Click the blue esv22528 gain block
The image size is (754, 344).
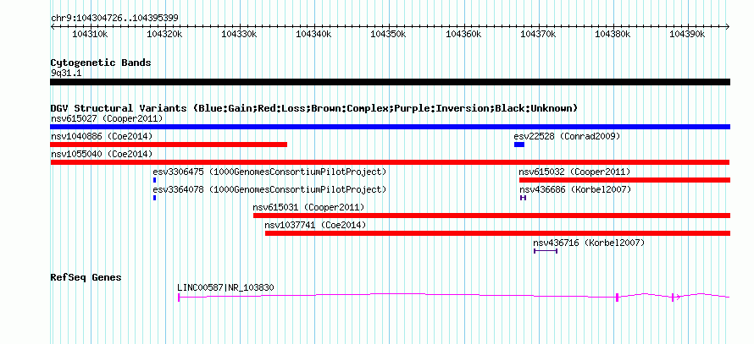[x=519, y=145]
